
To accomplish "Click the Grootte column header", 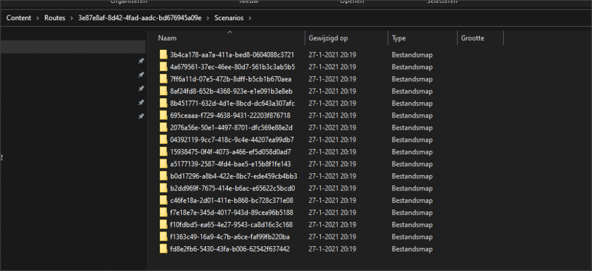I will coord(472,38).
